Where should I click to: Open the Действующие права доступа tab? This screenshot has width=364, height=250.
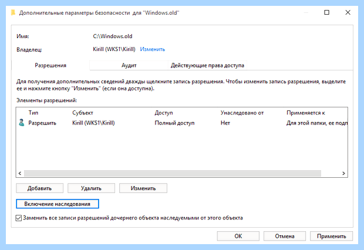(207, 66)
